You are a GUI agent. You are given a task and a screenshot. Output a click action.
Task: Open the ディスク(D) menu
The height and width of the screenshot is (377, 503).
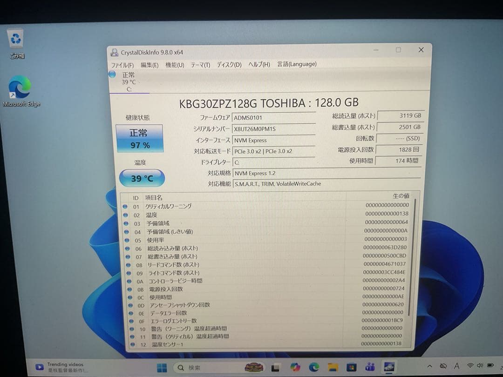(229, 65)
